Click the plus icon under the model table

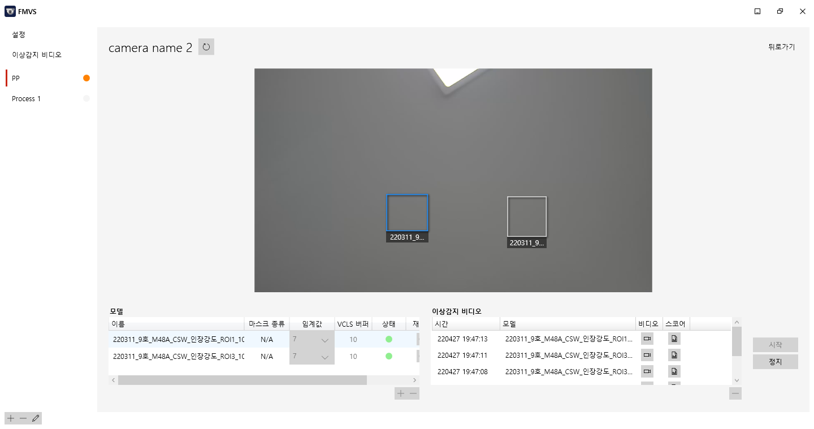[x=401, y=393]
